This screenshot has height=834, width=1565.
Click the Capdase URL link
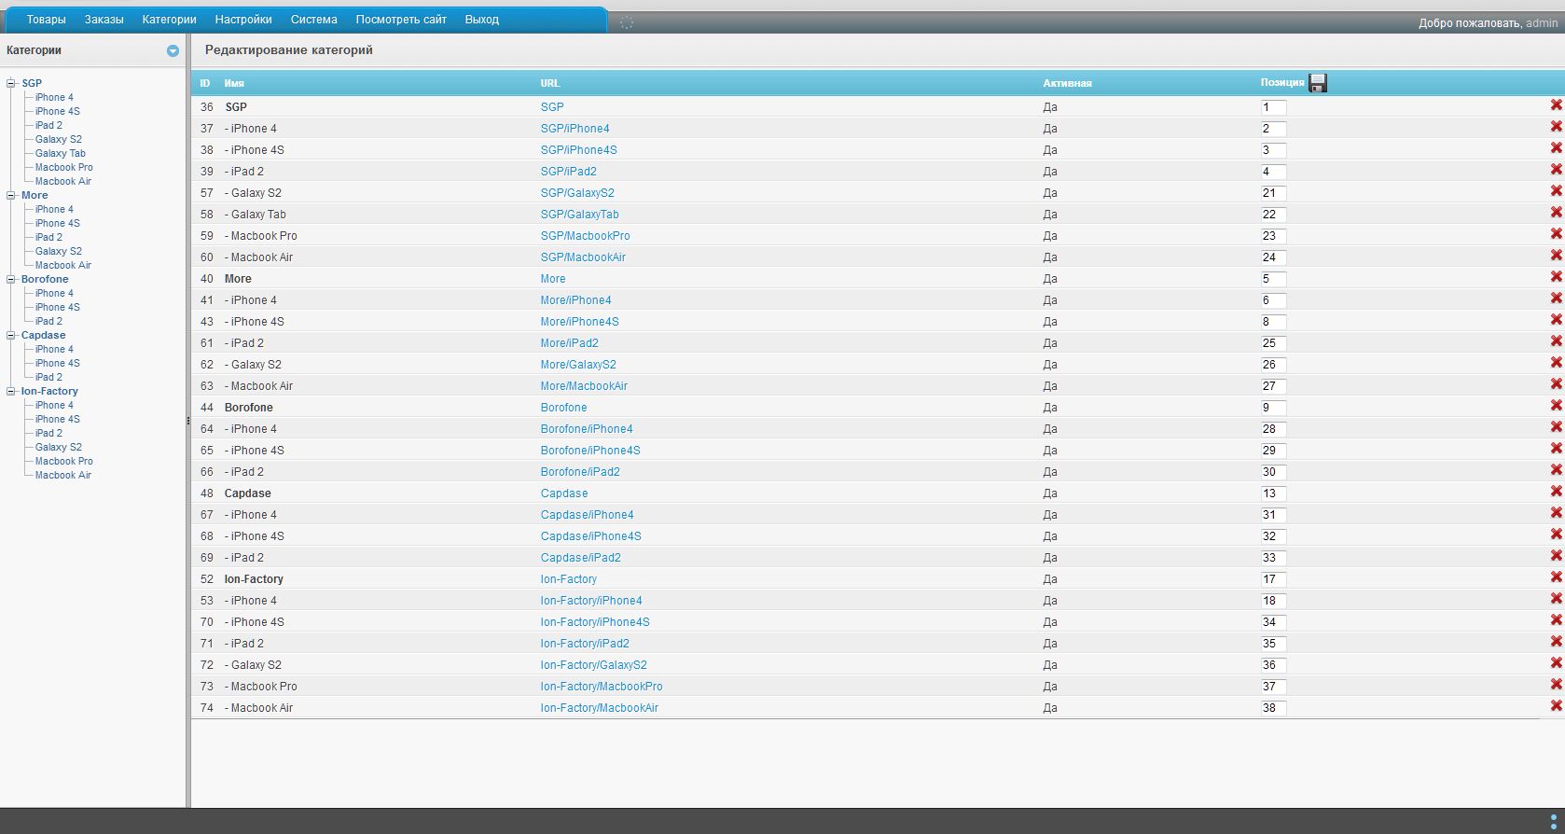coord(564,493)
